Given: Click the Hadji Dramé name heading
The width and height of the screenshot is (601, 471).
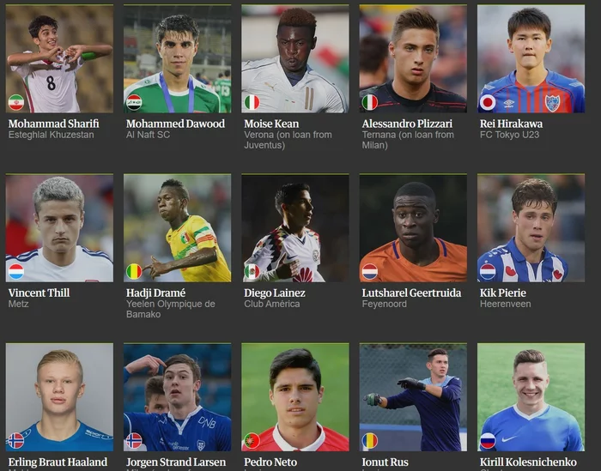Looking at the screenshot, I should click(155, 293).
